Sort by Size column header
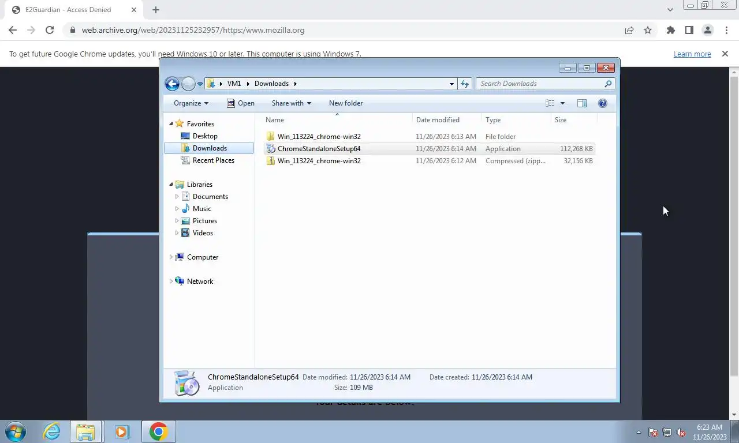739x443 pixels. click(x=573, y=120)
